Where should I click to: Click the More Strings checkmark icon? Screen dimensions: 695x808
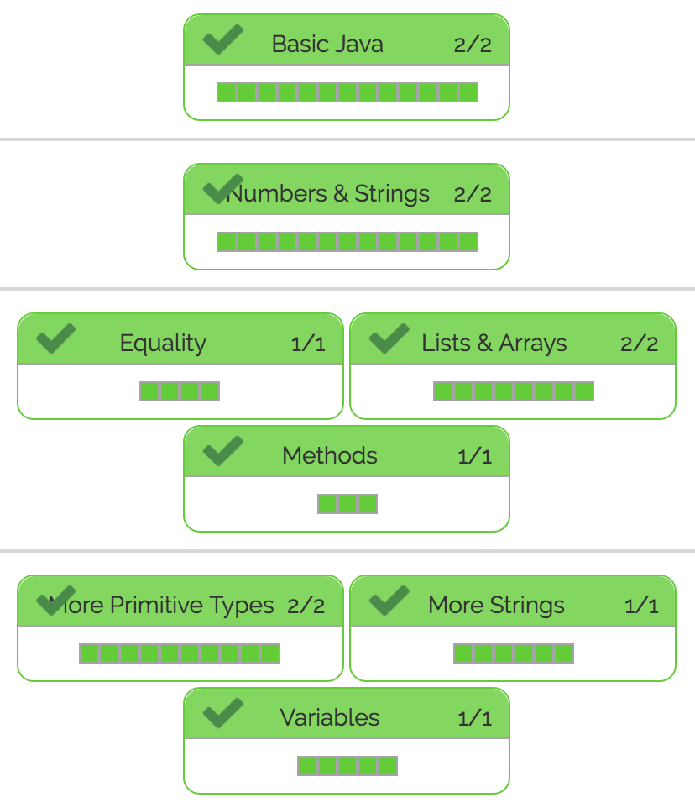pos(389,601)
